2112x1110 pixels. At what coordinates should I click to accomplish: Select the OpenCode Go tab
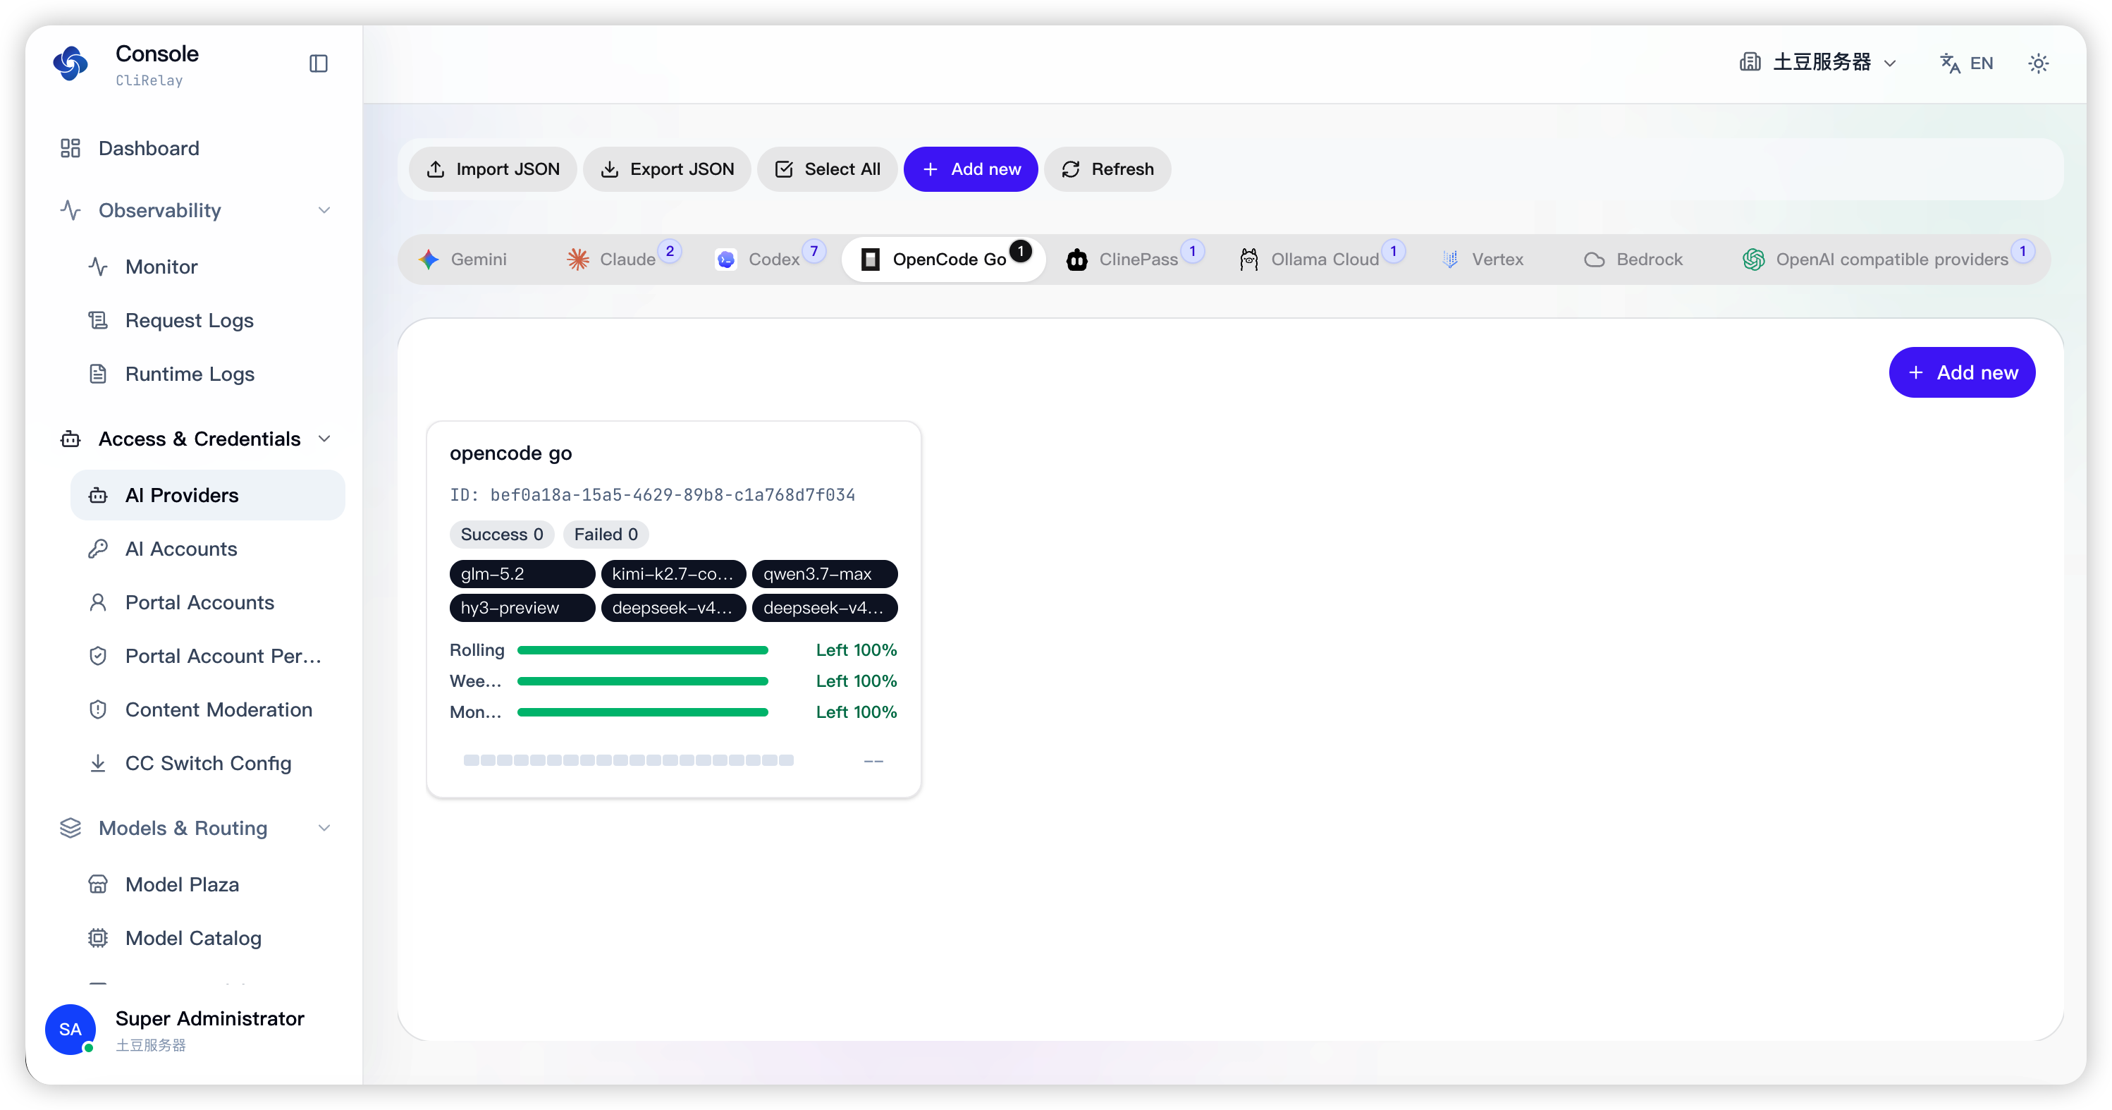(944, 260)
